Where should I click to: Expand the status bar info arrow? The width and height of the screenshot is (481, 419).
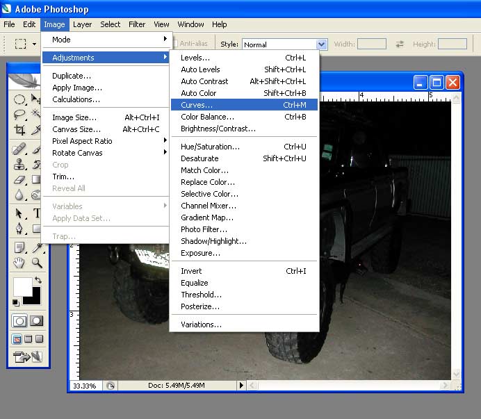(242, 385)
